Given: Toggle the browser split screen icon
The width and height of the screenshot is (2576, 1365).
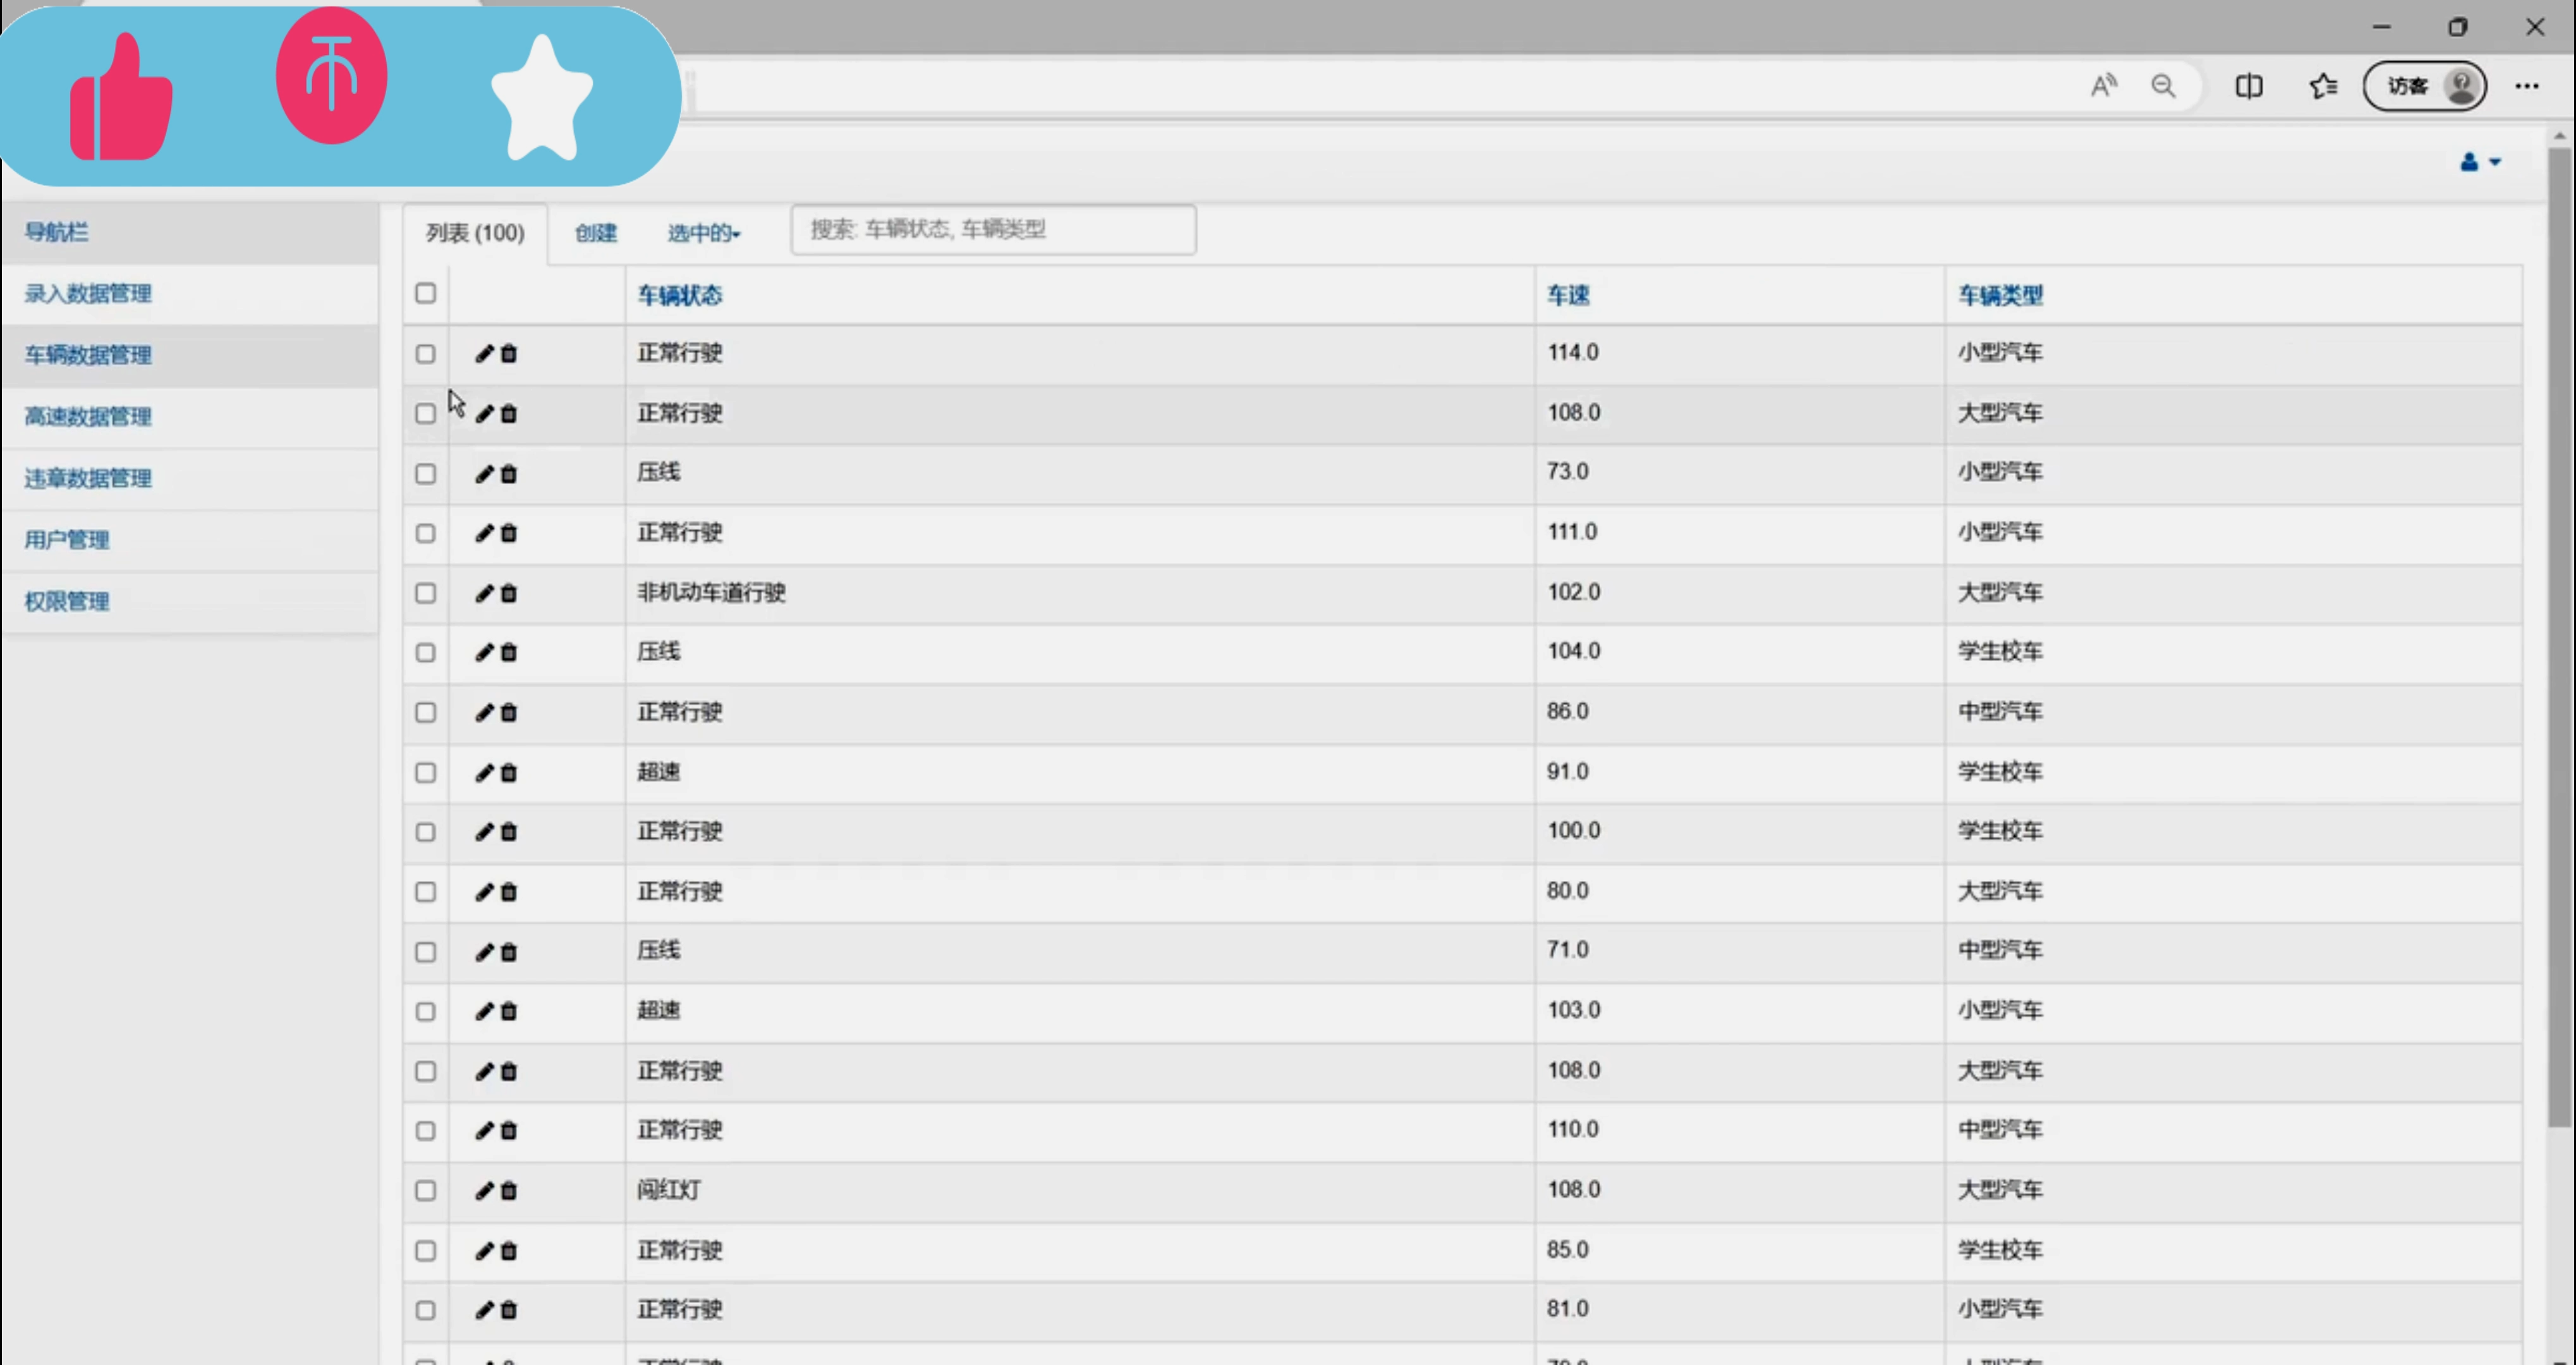Looking at the screenshot, I should pos(2248,87).
